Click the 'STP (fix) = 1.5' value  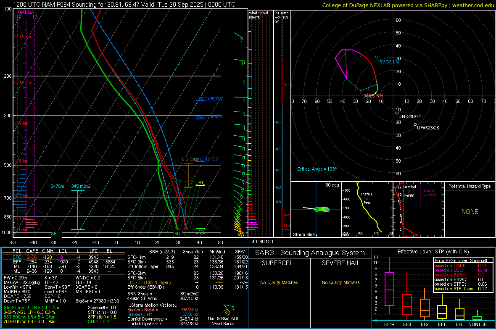[102, 317]
